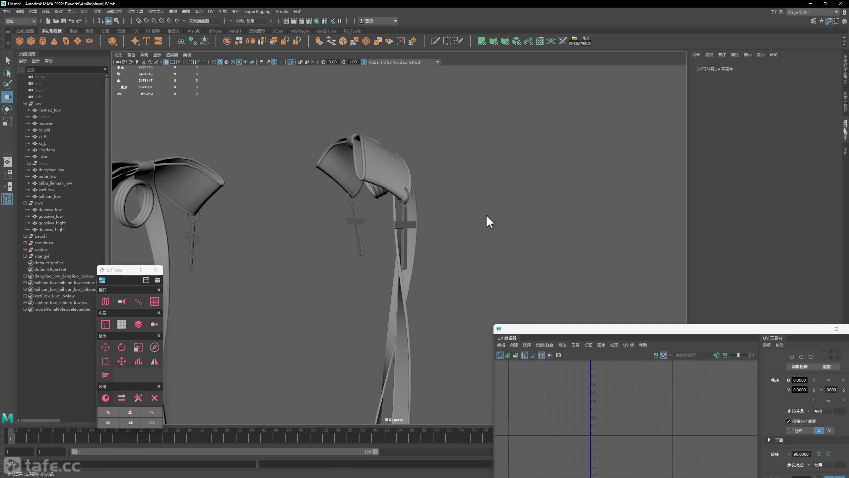Collapse the siwa group in outliner
The width and height of the screenshot is (849, 478).
[x=25, y=203]
